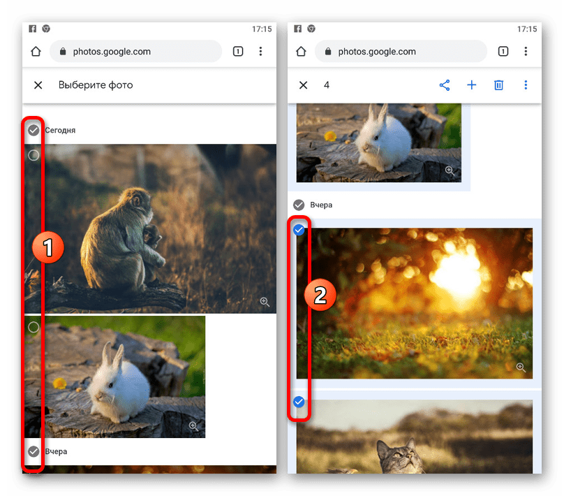Cancel the selection of 4 photos
The width and height of the screenshot is (564, 496).
coord(303,85)
